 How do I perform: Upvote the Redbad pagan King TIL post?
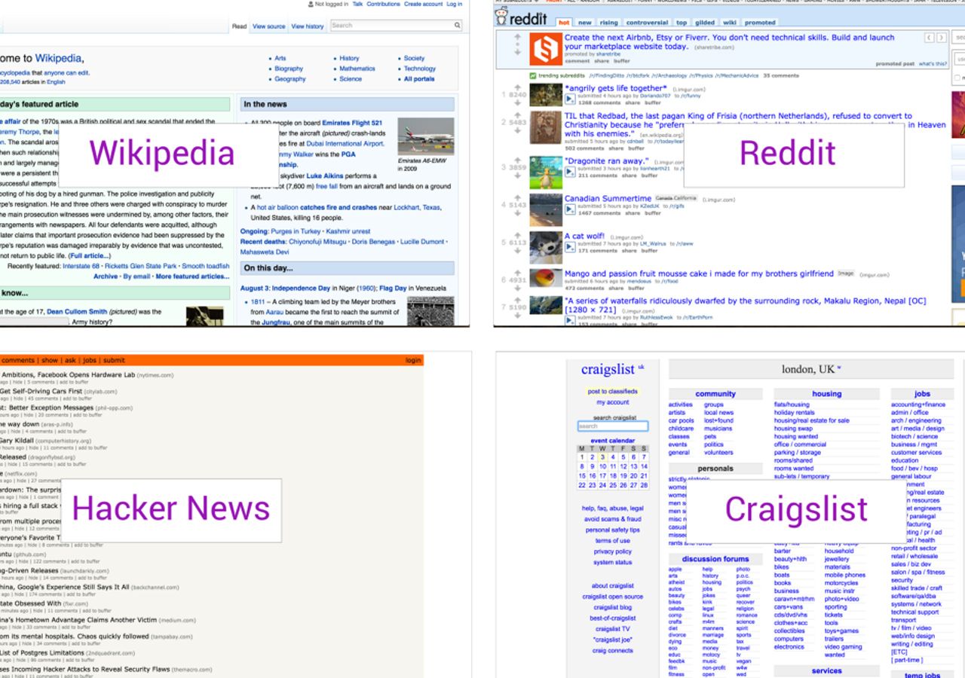click(x=517, y=115)
